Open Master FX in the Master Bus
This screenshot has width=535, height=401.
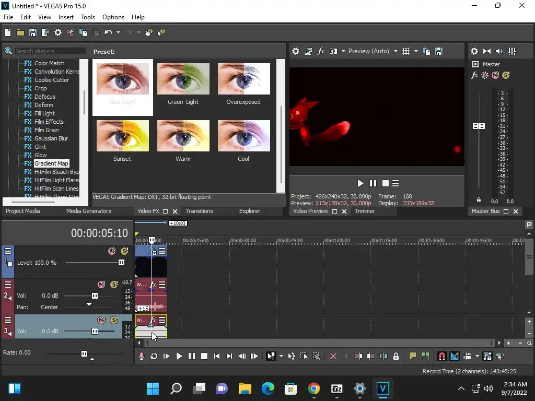coord(474,75)
